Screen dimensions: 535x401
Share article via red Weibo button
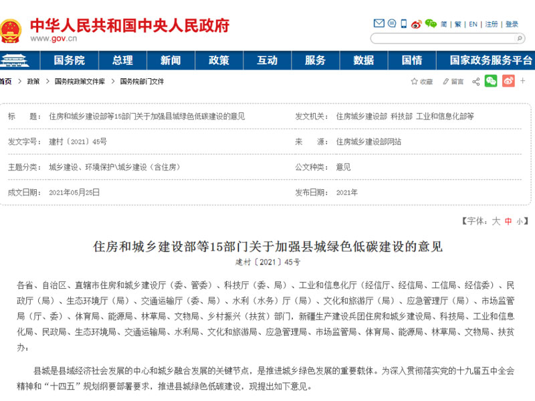coord(508,82)
